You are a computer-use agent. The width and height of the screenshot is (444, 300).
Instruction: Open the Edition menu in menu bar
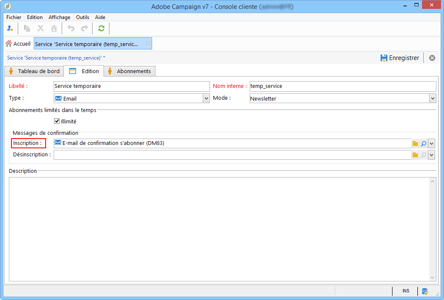pos(35,17)
